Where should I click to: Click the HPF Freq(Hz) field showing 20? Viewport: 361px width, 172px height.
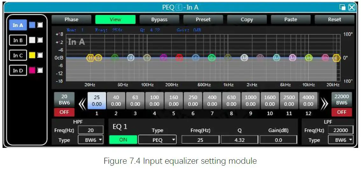click(91, 130)
